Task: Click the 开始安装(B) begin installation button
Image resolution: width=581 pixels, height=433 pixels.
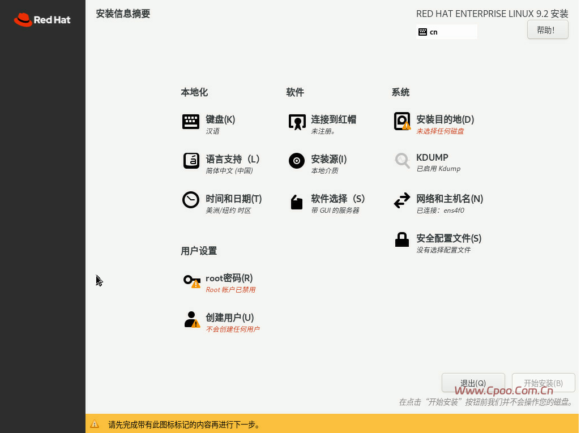Action: pos(543,383)
